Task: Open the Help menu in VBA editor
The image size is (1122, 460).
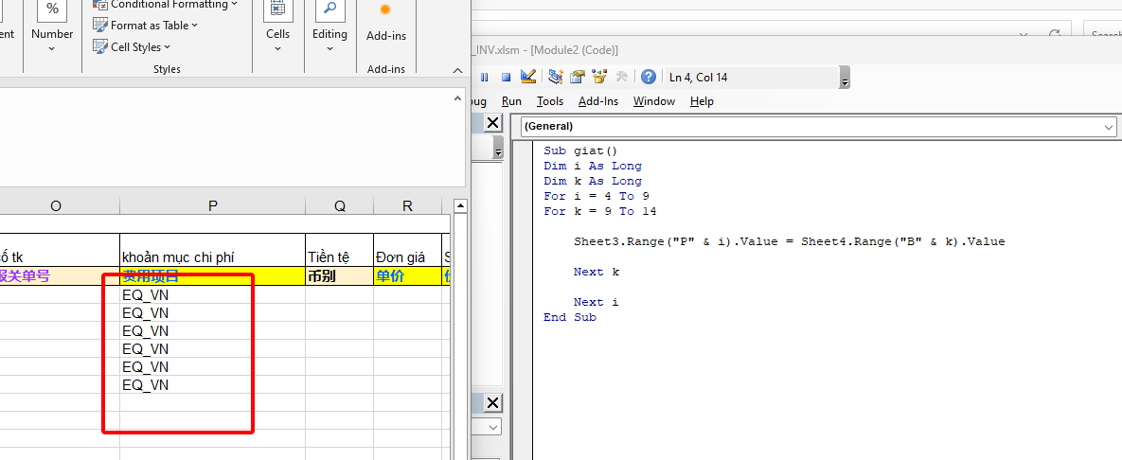Action: tap(702, 101)
